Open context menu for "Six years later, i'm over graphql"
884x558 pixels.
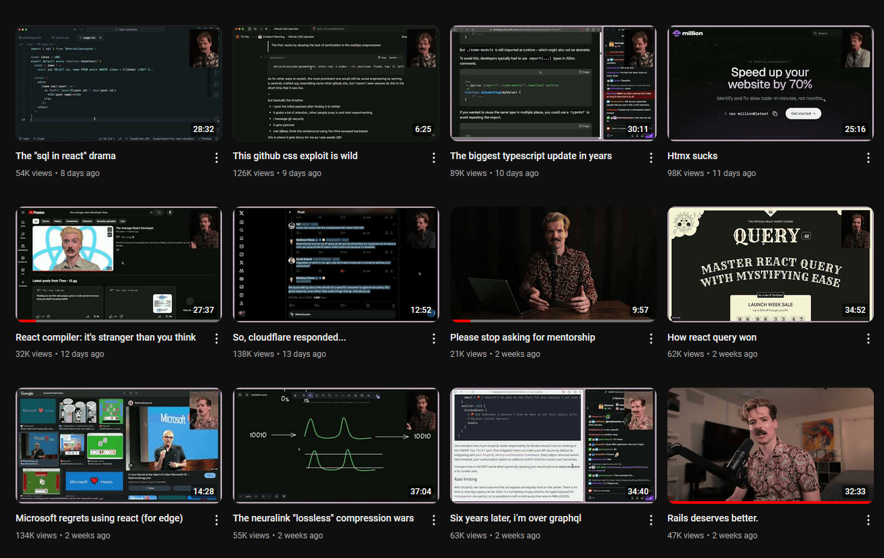(x=650, y=520)
